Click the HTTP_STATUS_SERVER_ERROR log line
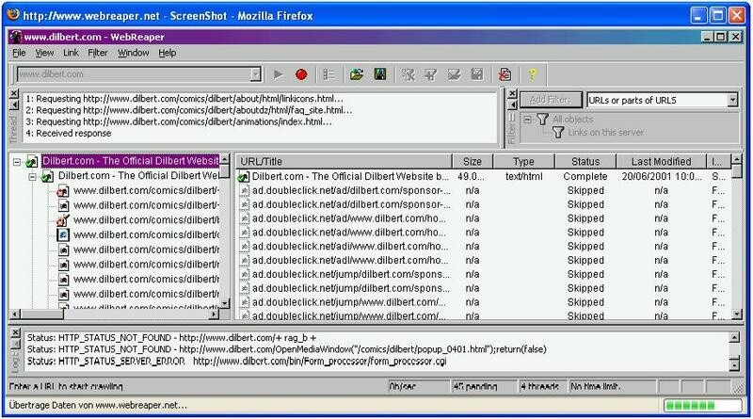 pyautogui.click(x=237, y=361)
